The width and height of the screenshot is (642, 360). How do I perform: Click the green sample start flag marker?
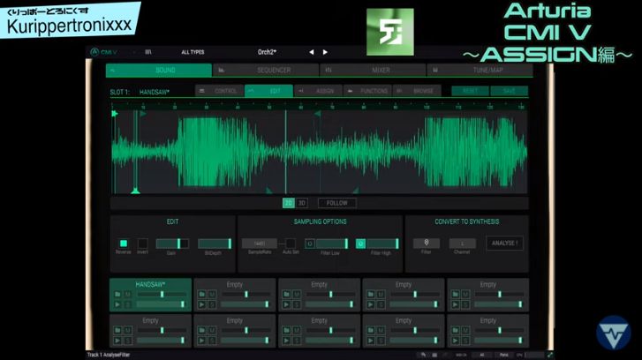click(115, 113)
